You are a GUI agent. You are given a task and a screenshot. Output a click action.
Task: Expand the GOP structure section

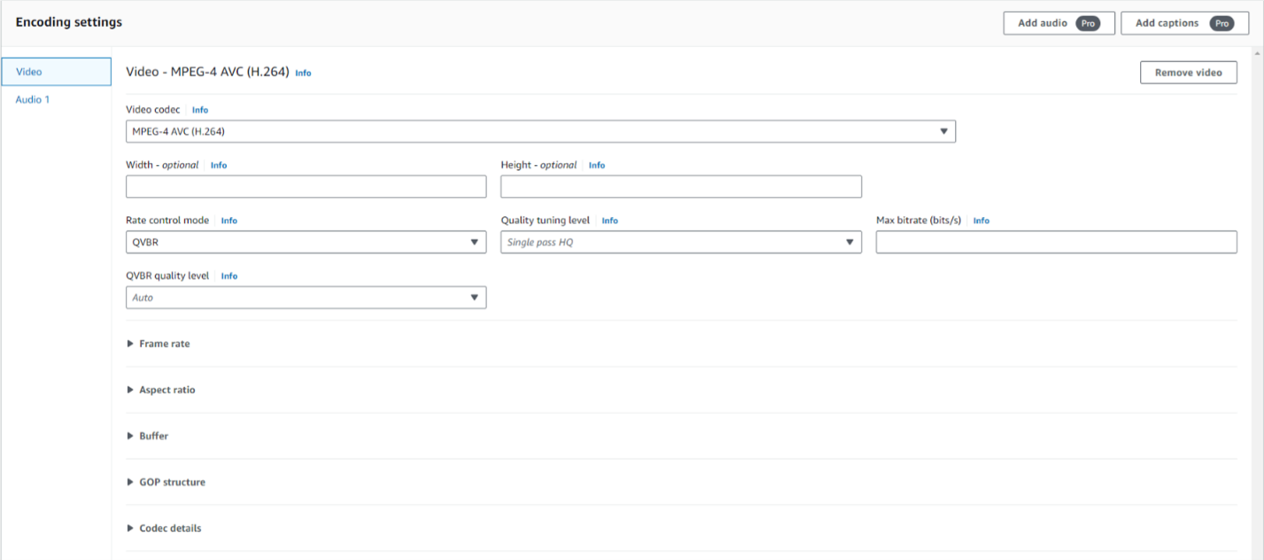[171, 482]
